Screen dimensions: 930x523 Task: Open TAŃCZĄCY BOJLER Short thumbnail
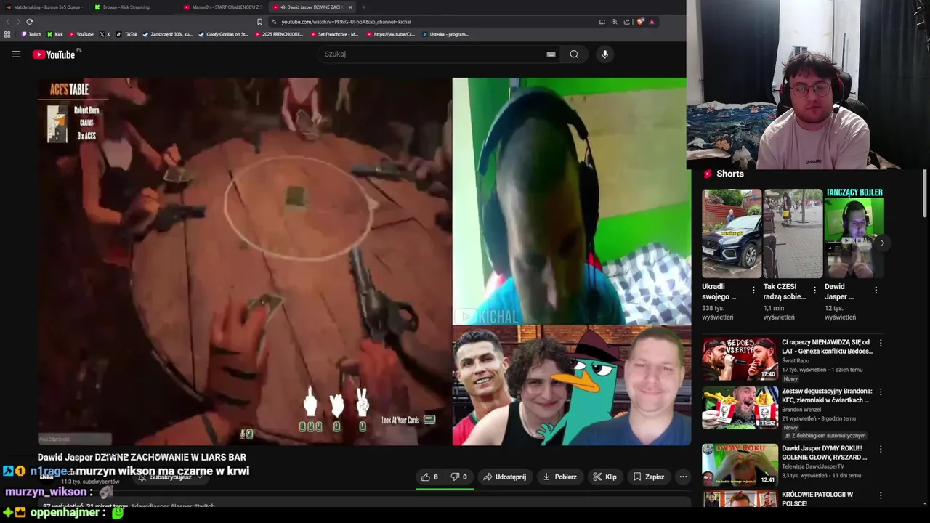(x=854, y=233)
